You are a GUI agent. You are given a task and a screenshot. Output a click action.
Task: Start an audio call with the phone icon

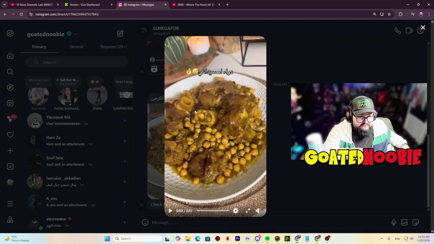pyautogui.click(x=398, y=31)
